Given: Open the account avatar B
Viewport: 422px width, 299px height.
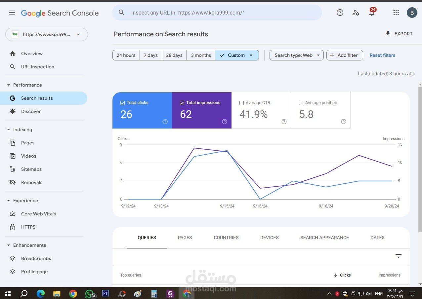Looking at the screenshot, I should 412,13.
